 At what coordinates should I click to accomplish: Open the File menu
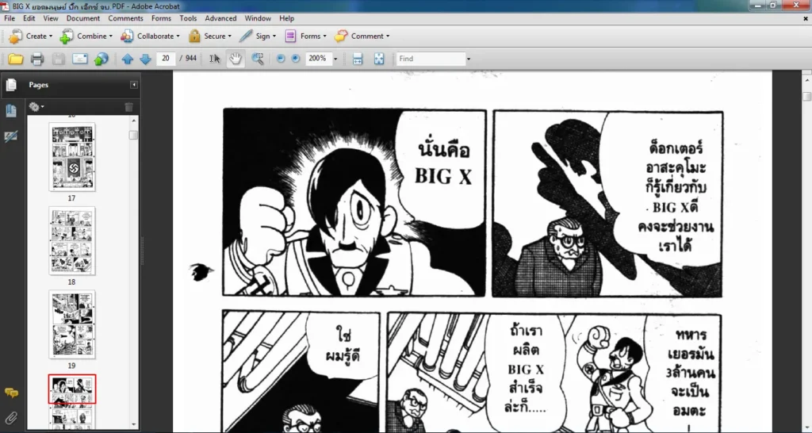pos(10,18)
